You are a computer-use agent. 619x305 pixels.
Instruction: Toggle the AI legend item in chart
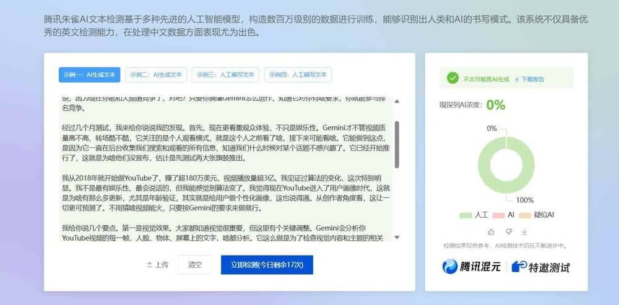coord(506,215)
